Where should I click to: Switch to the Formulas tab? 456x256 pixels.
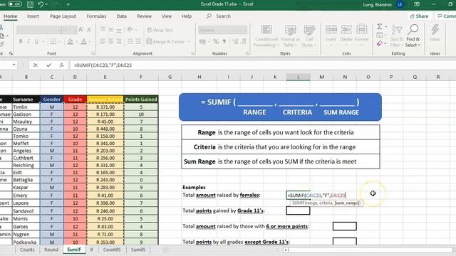pos(96,16)
